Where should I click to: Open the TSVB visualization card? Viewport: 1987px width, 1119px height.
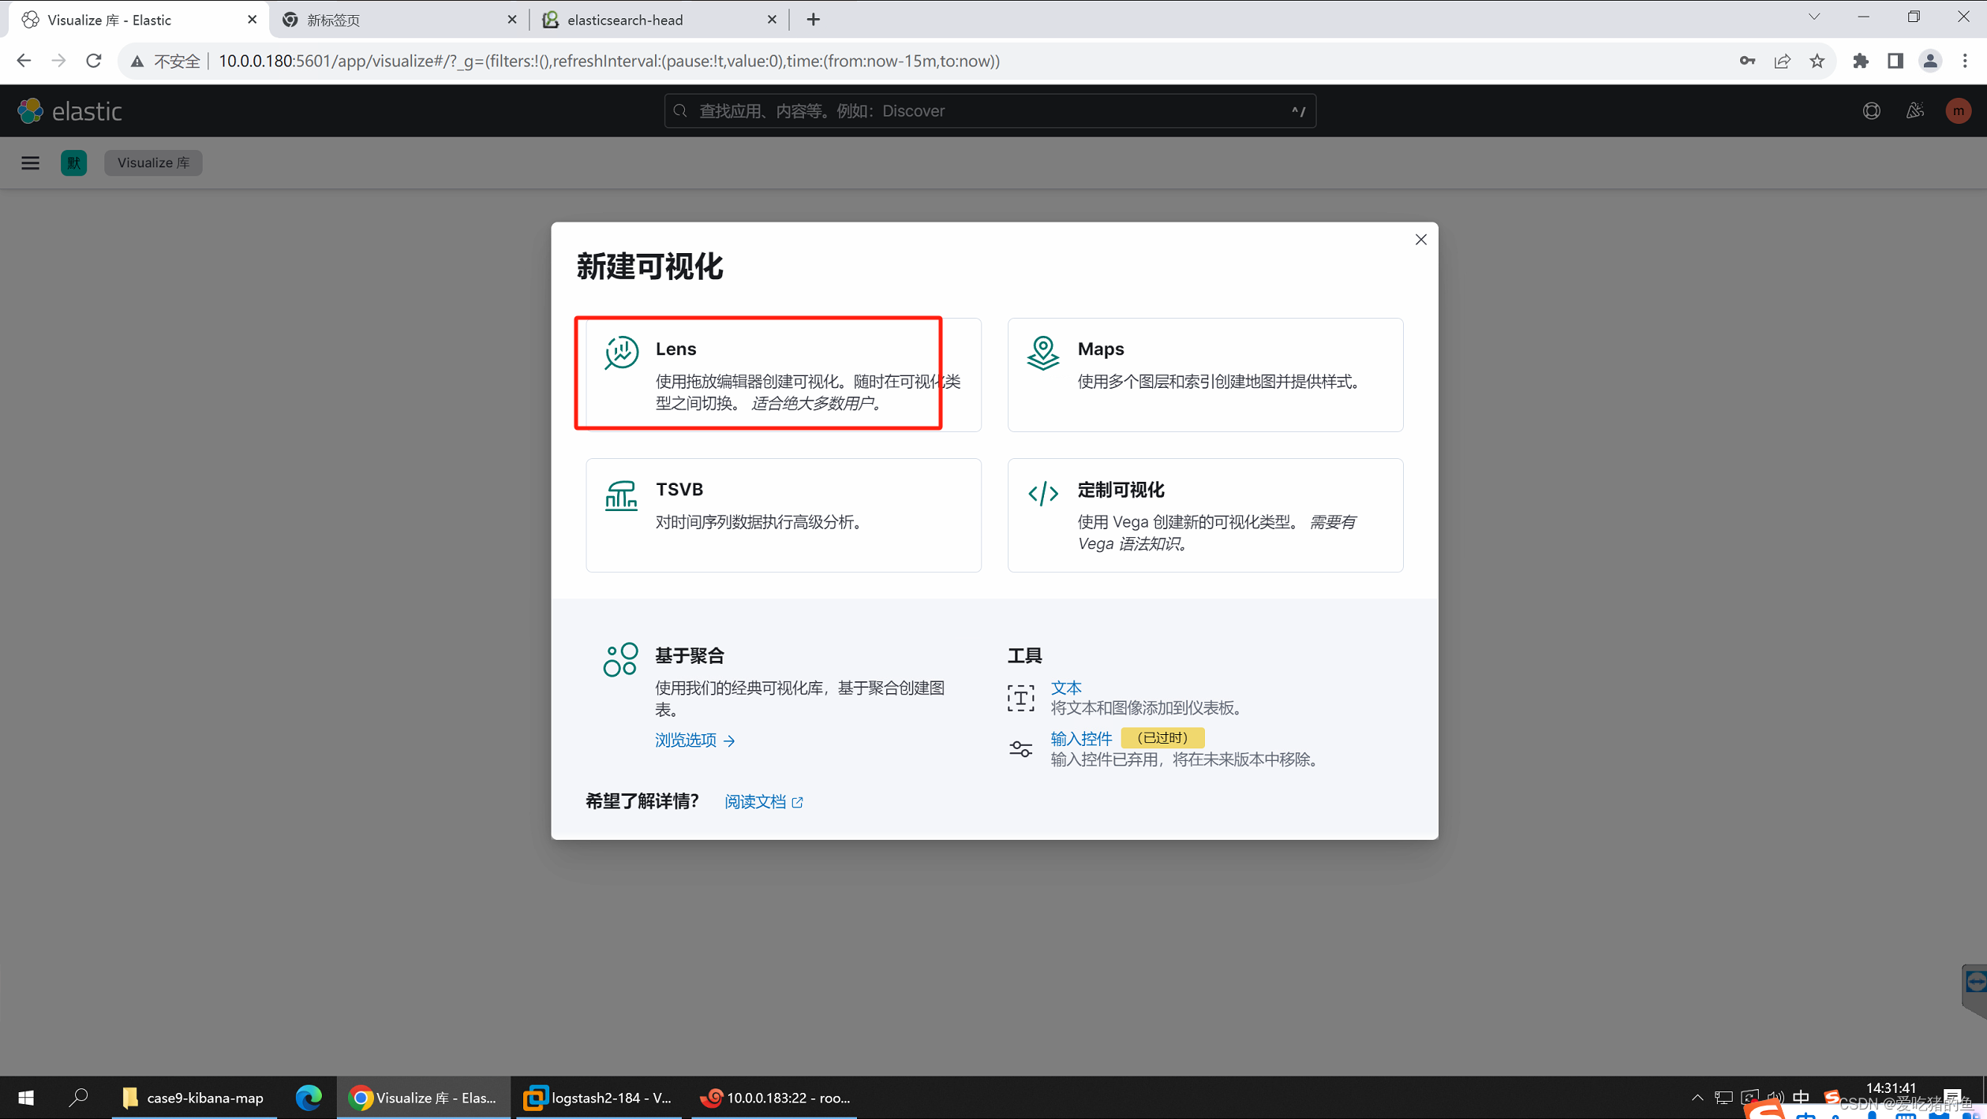783,515
